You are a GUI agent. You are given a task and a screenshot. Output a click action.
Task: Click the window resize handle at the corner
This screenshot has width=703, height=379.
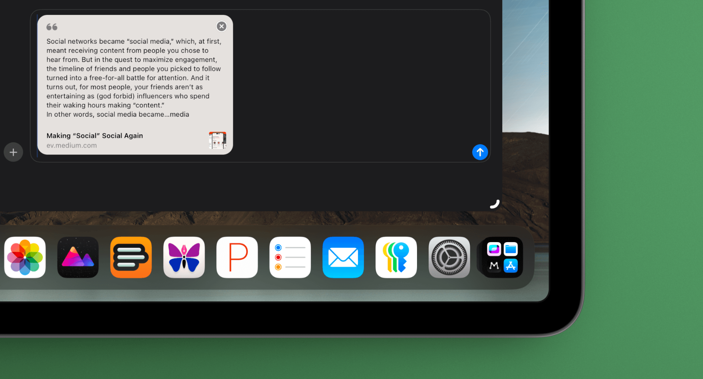click(x=495, y=204)
